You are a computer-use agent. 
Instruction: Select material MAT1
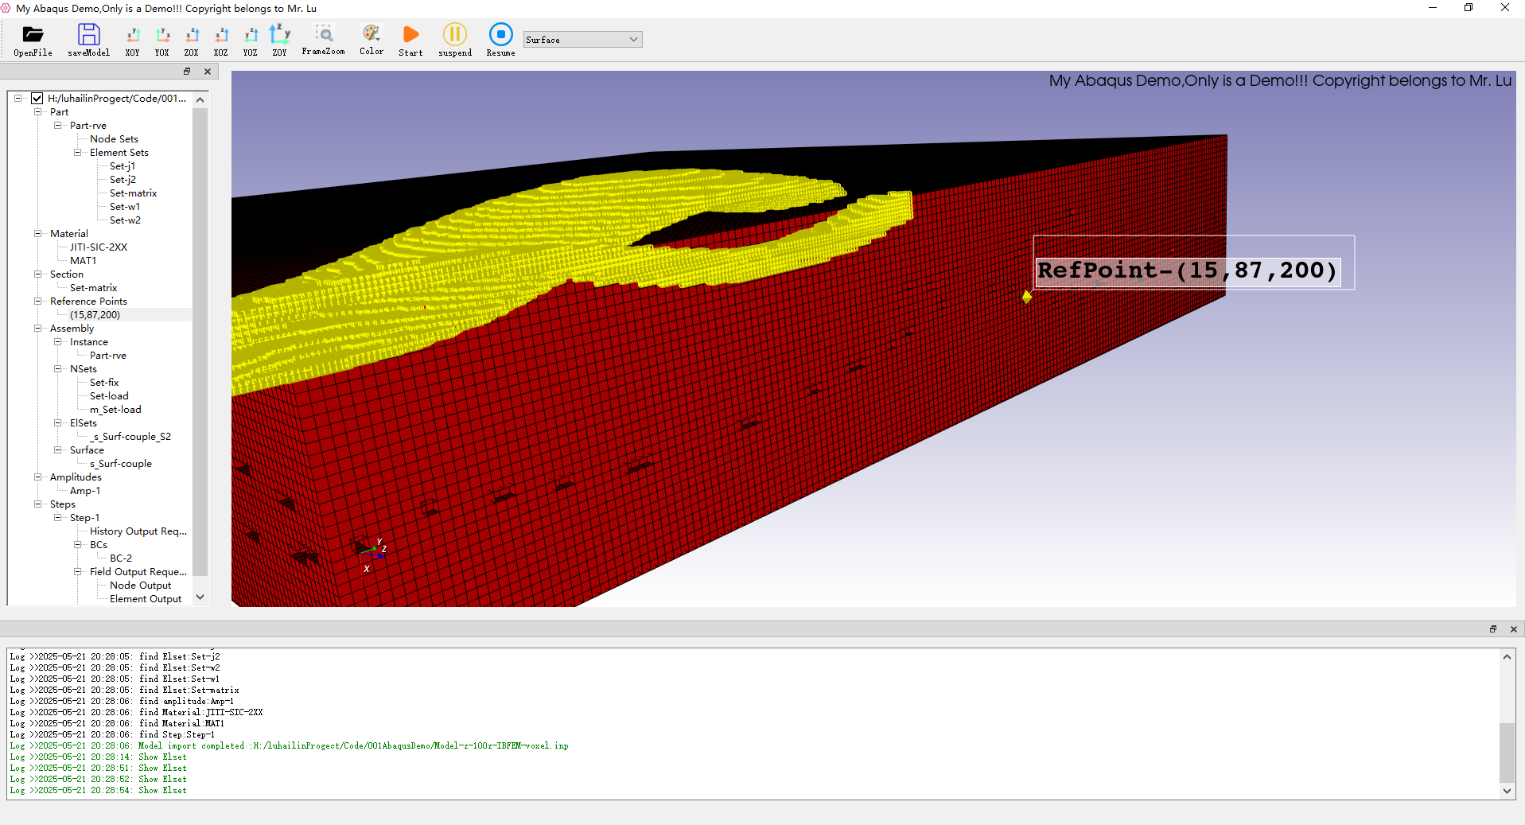(83, 261)
